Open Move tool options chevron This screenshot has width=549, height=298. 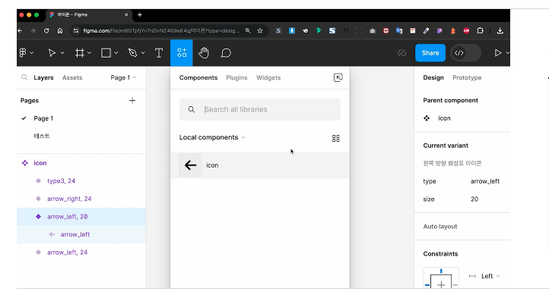click(x=62, y=53)
